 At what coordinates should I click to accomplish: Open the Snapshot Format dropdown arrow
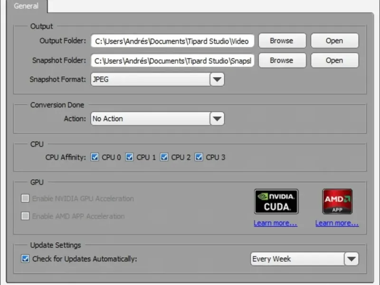pos(217,79)
